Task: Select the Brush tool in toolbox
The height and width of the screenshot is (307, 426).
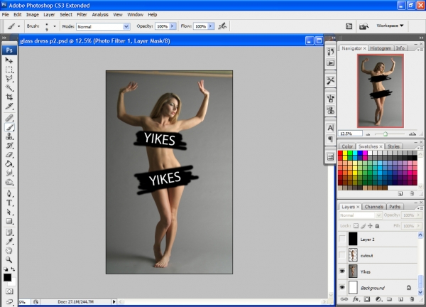Action: point(9,127)
